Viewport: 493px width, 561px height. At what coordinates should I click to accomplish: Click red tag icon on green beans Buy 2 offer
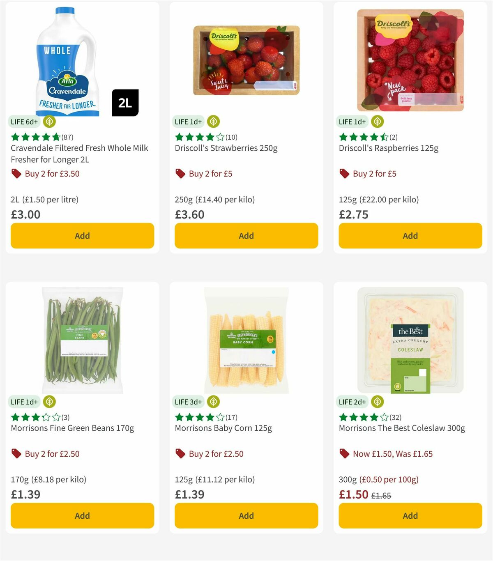(x=16, y=453)
